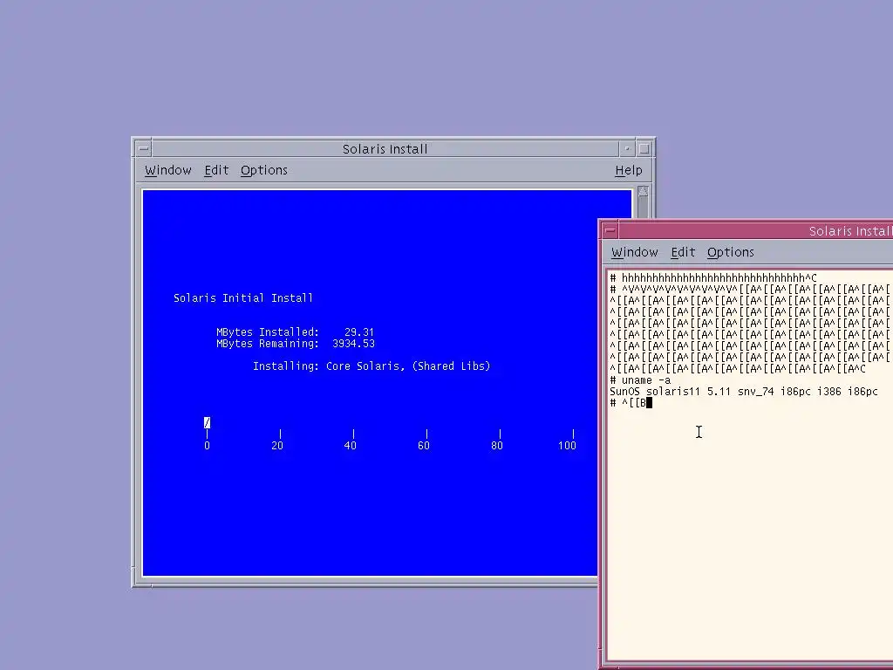The image size is (893, 670).
Task: Click the pink title bar of the front terminal window
Action: point(756,231)
